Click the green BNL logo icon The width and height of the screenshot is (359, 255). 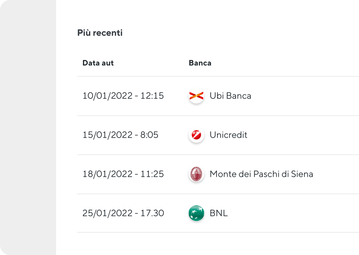[x=196, y=213]
